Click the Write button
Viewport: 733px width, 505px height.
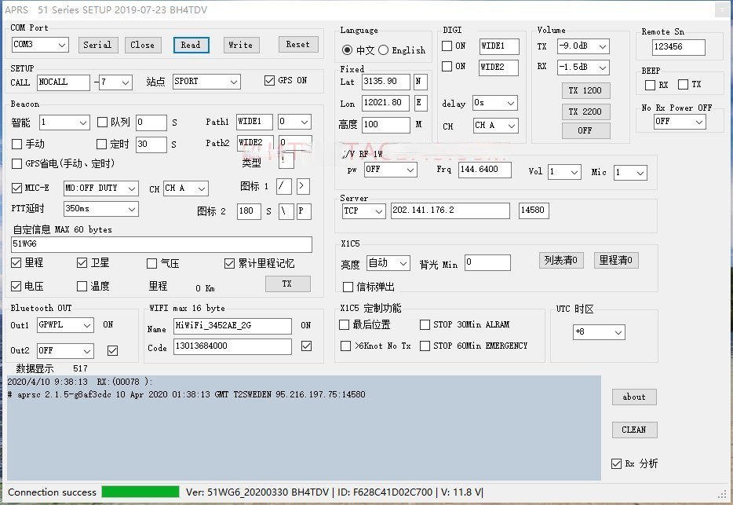240,45
